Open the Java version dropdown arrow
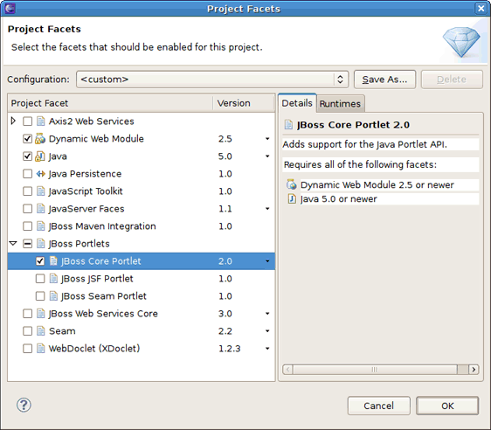 point(267,156)
